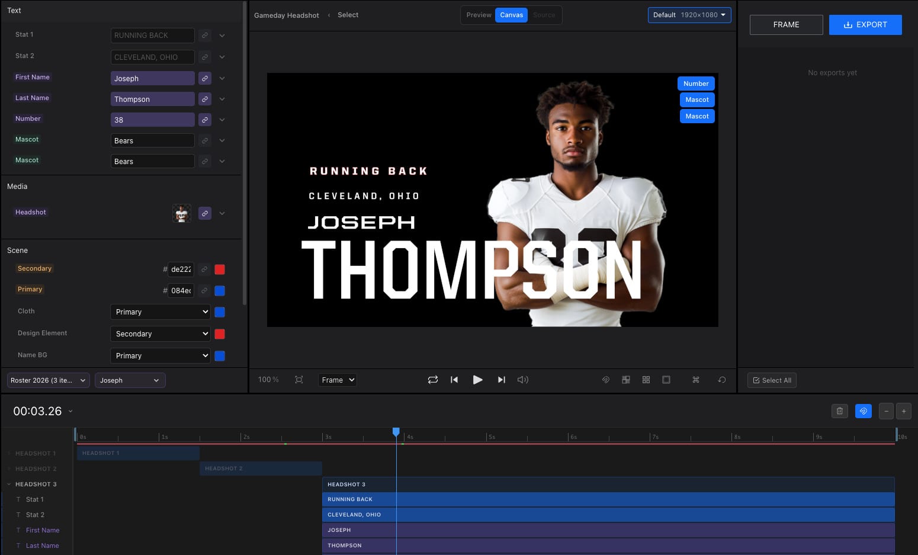The image size is (918, 555).
Task: Zoom out the timeline with minus
Action: pos(886,411)
